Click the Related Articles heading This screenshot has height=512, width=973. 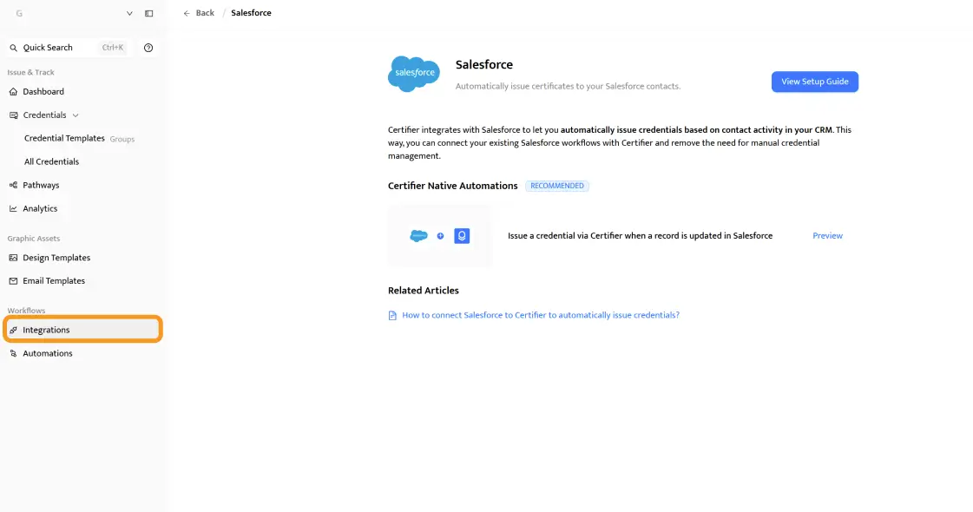[x=424, y=291]
